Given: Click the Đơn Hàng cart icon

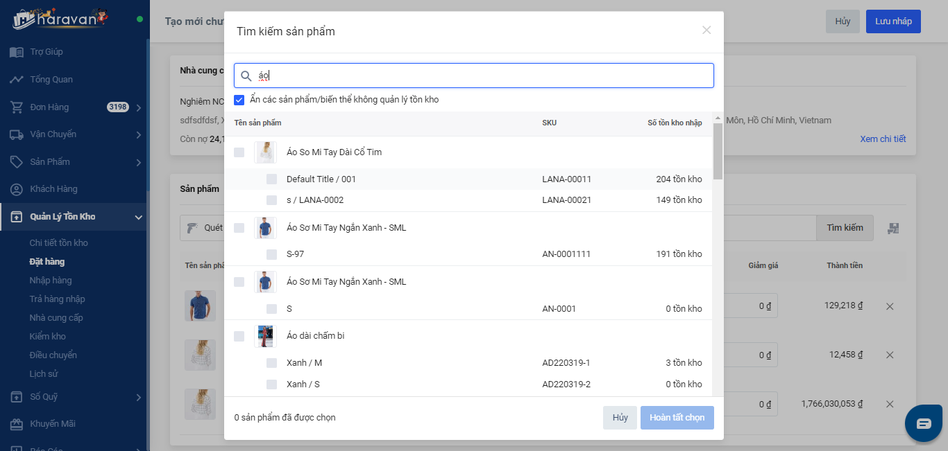Looking at the screenshot, I should pyautogui.click(x=17, y=107).
